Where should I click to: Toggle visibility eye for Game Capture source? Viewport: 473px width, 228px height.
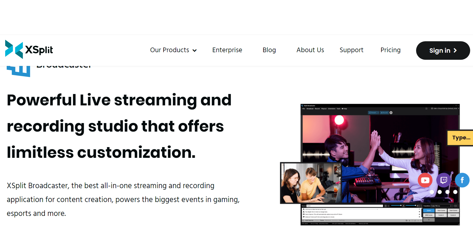[x=419, y=214]
